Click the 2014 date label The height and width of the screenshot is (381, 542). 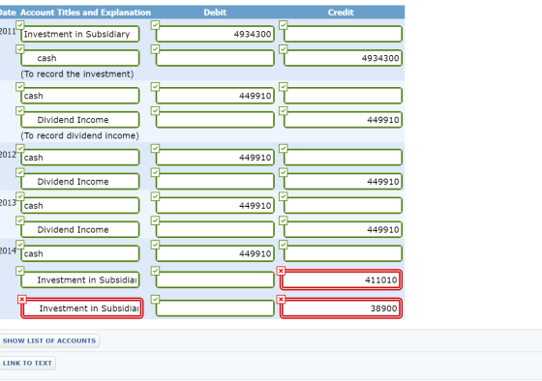click(8, 250)
